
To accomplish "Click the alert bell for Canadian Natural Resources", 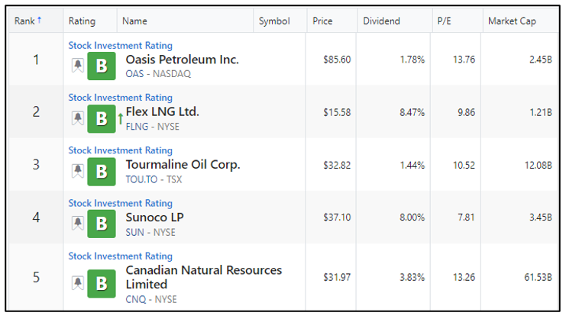I will pos(78,282).
